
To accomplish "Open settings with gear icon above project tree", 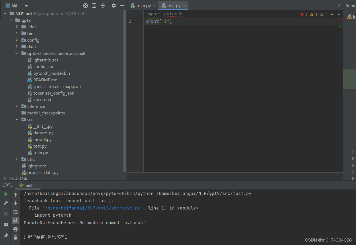I will (x=114, y=5).
